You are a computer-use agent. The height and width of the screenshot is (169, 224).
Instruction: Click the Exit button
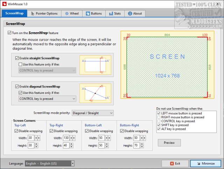(175, 163)
